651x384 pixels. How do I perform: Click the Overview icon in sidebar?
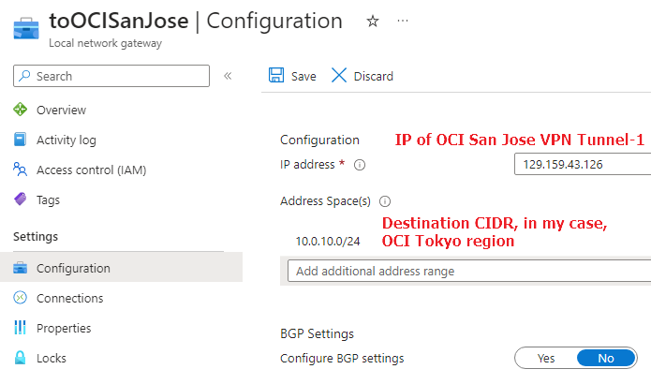21,111
